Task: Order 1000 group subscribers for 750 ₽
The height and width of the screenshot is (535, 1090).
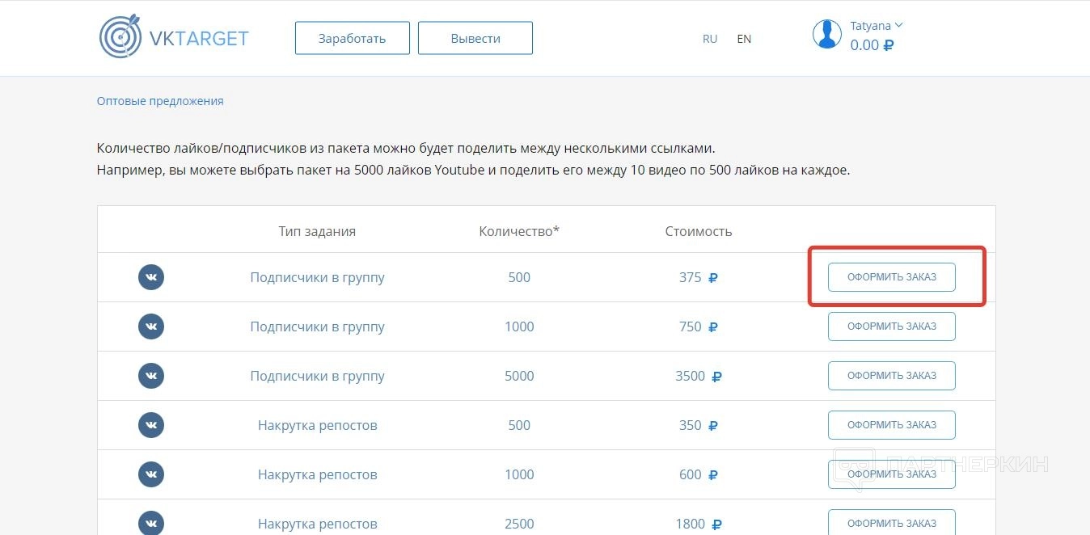Action: click(x=891, y=326)
